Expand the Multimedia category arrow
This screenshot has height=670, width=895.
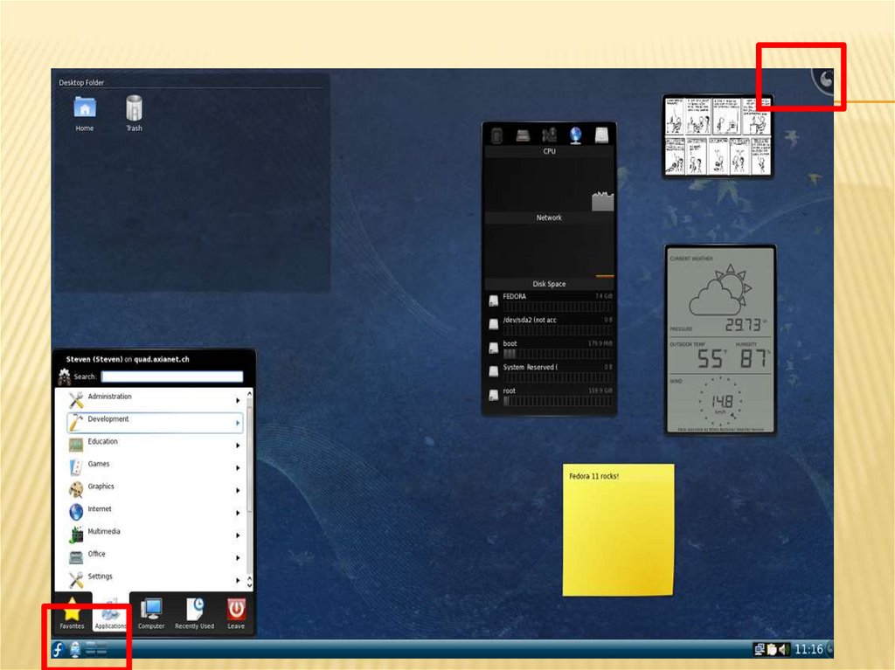point(238,535)
